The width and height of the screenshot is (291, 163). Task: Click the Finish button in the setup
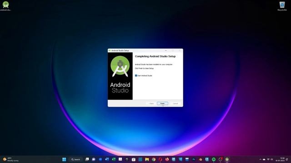tap(162, 104)
